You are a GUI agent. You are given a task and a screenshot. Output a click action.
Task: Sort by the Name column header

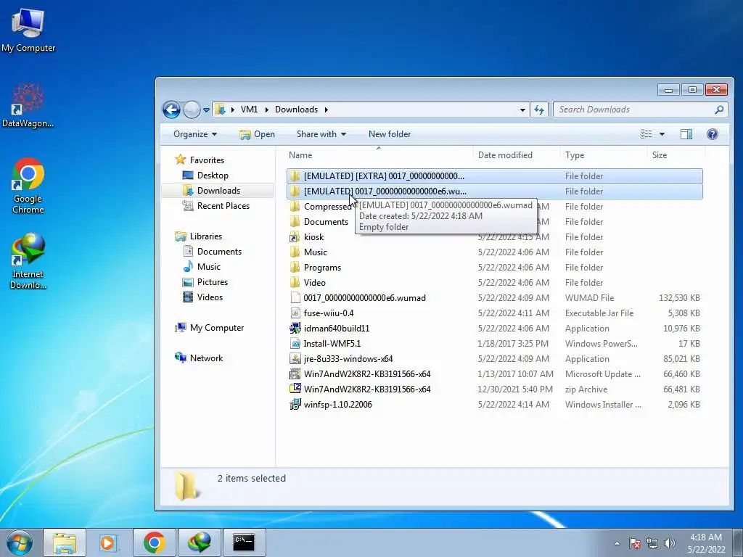pos(378,155)
